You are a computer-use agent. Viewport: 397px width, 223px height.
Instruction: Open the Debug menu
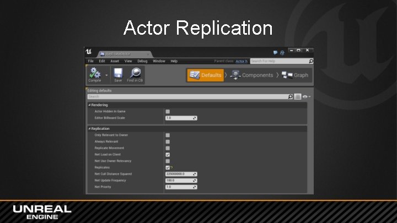click(x=142, y=61)
